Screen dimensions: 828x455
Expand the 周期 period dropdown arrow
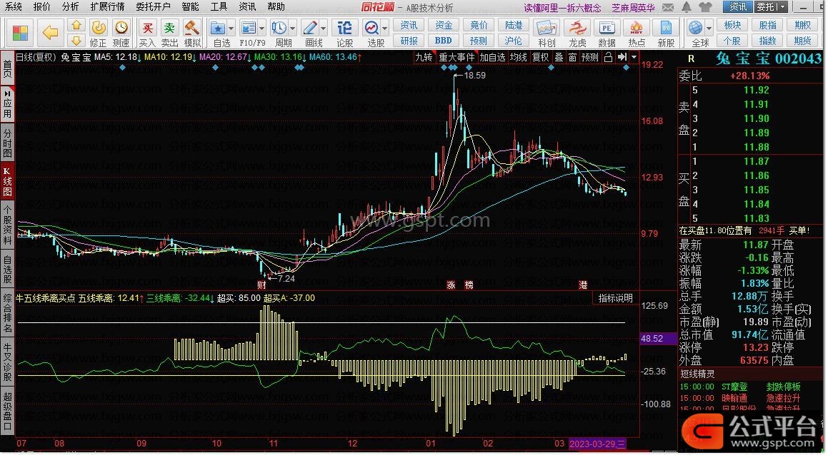pos(292,28)
